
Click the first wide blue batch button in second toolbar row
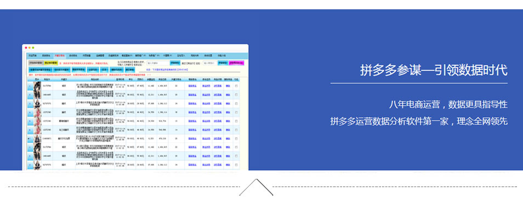(41, 70)
